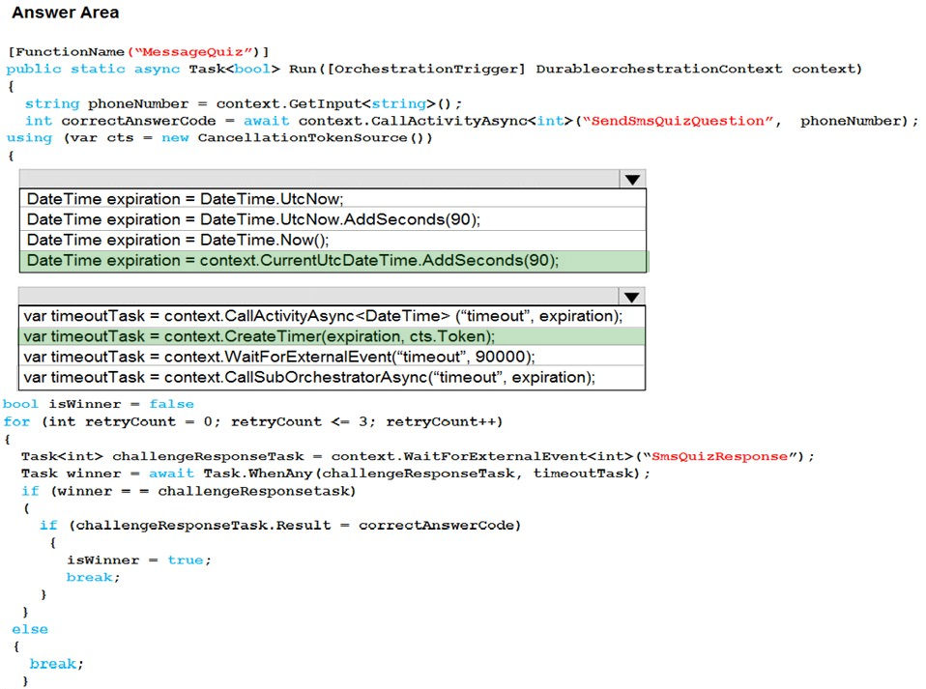Open the first DateTime expiration dropdown arrow
This screenshot has height=689, width=926.
pos(632,180)
